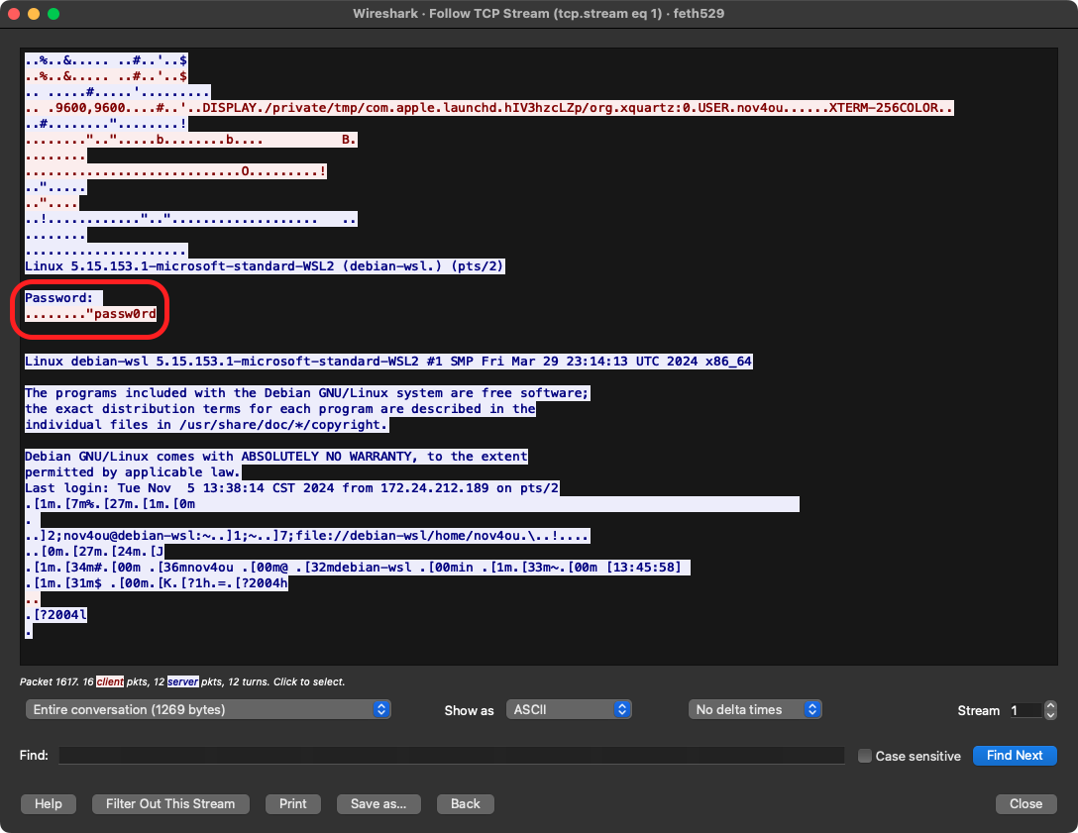The image size is (1078, 833).
Task: Decrement the Stream number with down arrow
Action: click(x=1049, y=714)
